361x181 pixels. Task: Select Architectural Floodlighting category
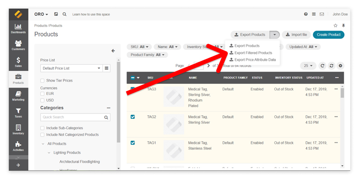[80, 162]
